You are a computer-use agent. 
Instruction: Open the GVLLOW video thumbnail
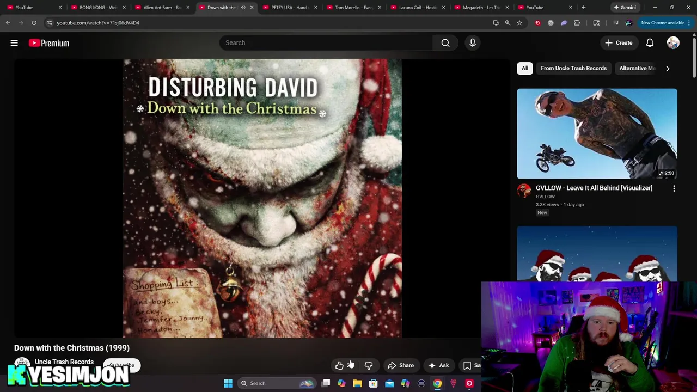(597, 134)
